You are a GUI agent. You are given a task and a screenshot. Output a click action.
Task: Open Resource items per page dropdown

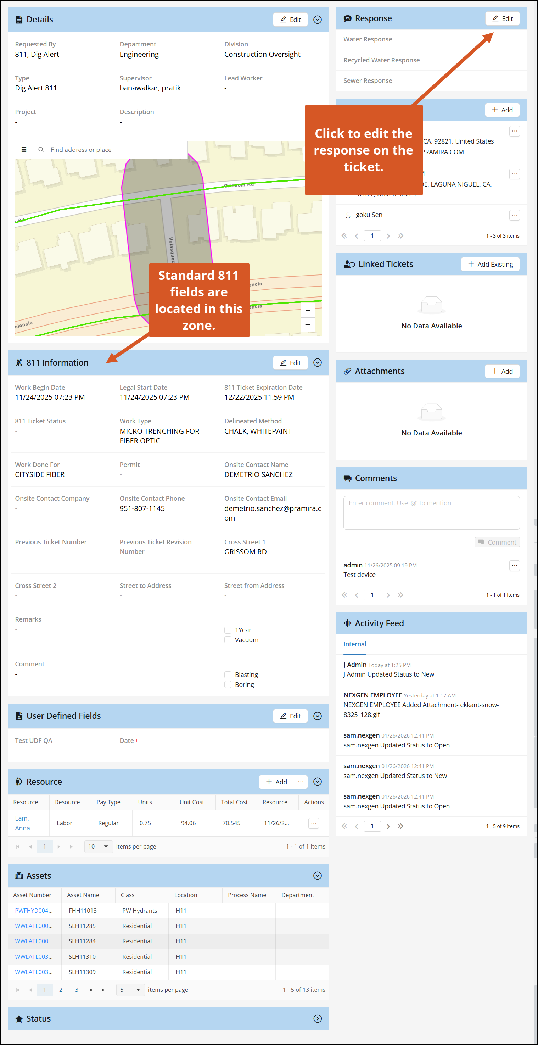pyautogui.click(x=98, y=847)
